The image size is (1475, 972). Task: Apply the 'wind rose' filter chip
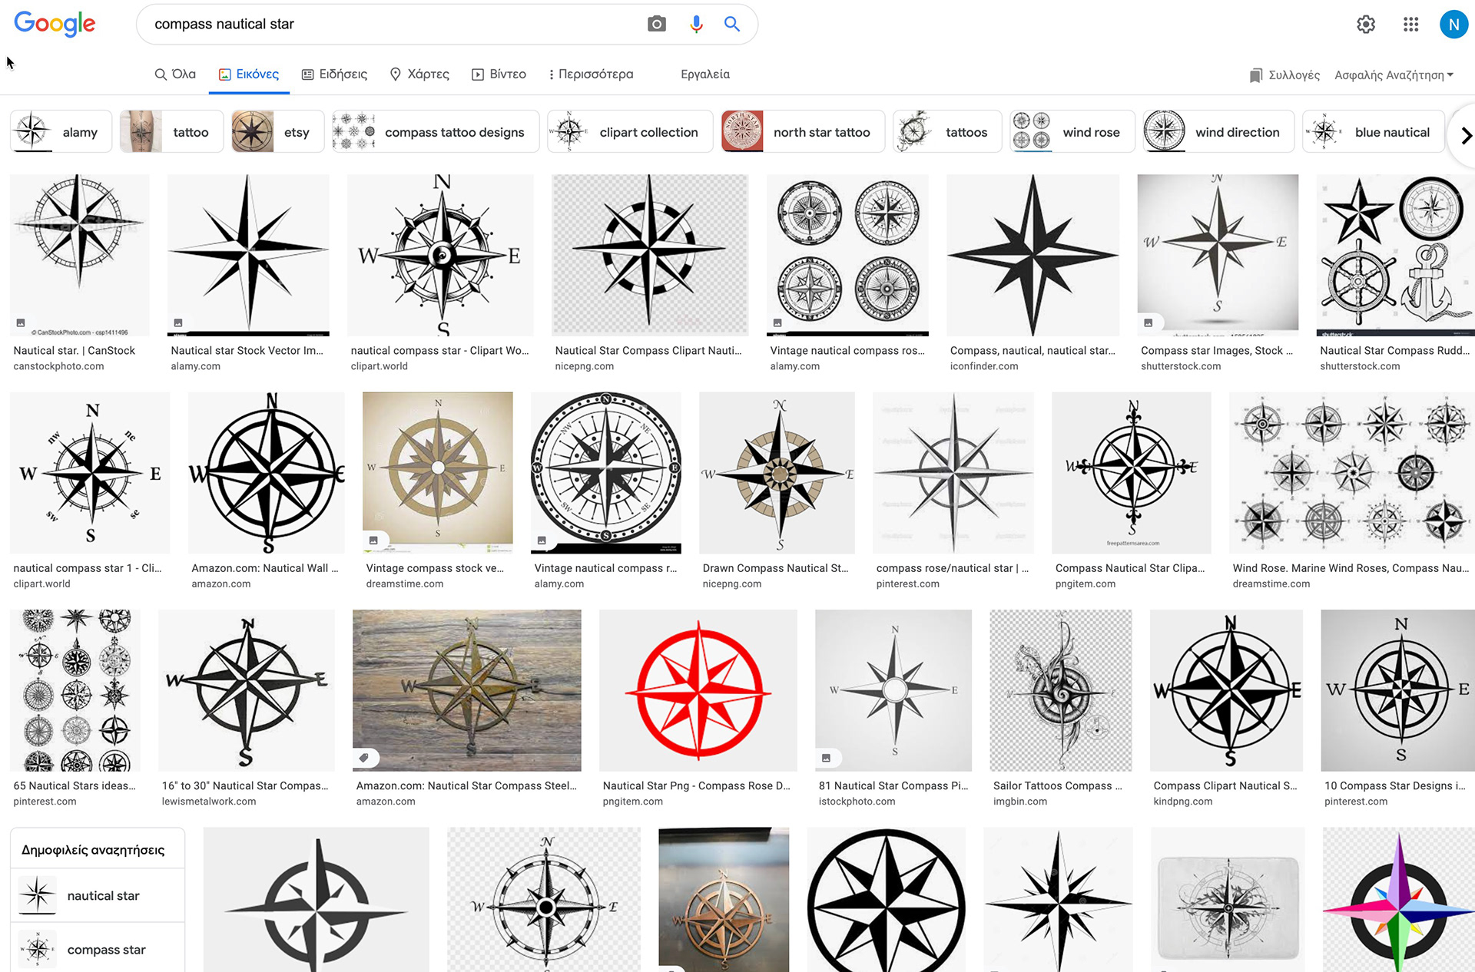pyautogui.click(x=1072, y=132)
